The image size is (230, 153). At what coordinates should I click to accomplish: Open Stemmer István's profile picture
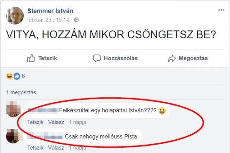click(x=15, y=15)
